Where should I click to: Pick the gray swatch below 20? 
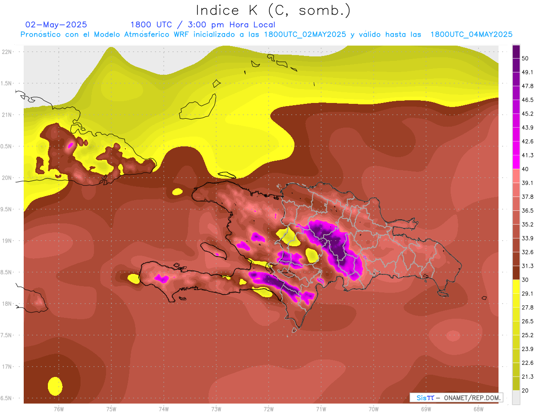(x=516, y=397)
